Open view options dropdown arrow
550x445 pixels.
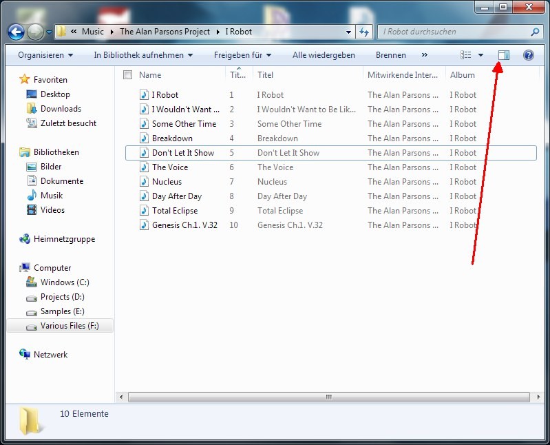[481, 55]
